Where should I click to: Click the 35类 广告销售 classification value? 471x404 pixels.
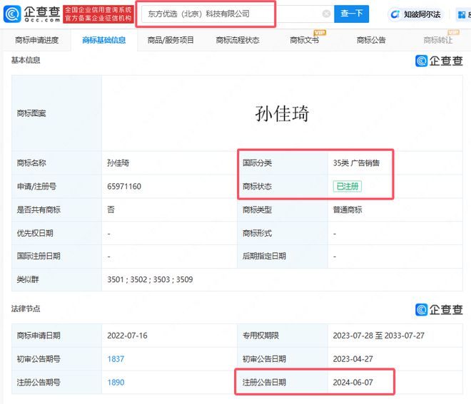[x=356, y=163]
